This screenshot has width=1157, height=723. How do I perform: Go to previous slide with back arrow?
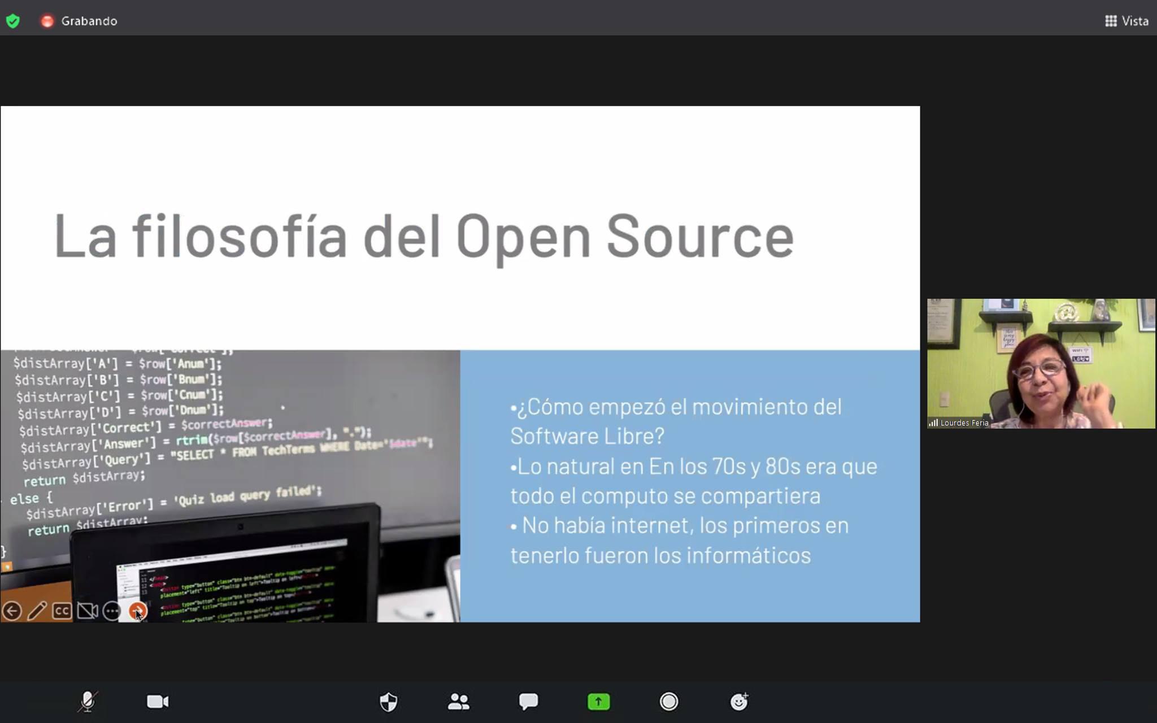pos(12,611)
